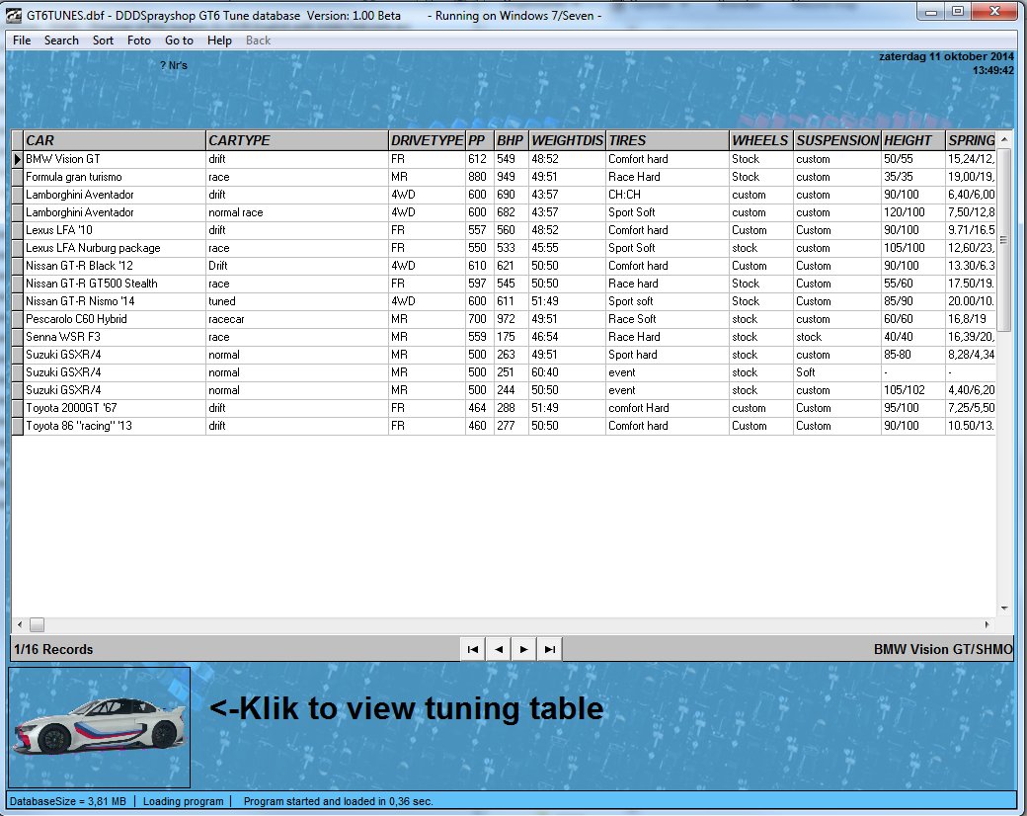Click the 'Sport soft' tires cell
This screenshot has width=1027, height=816.
pos(668,301)
